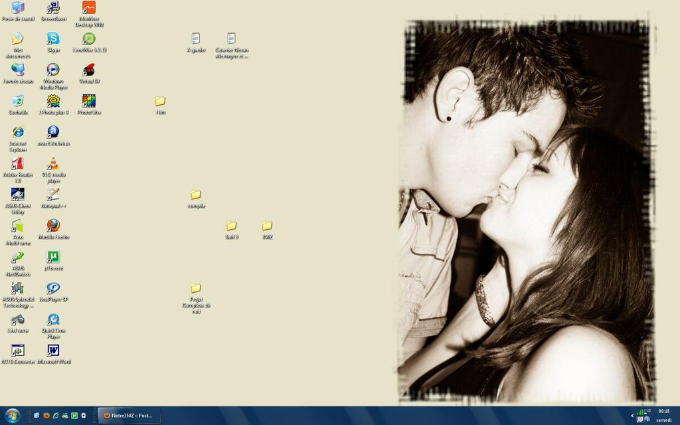Viewport: 680px width, 425px height.
Task: Click the Windows Start orb
Action: (x=13, y=416)
